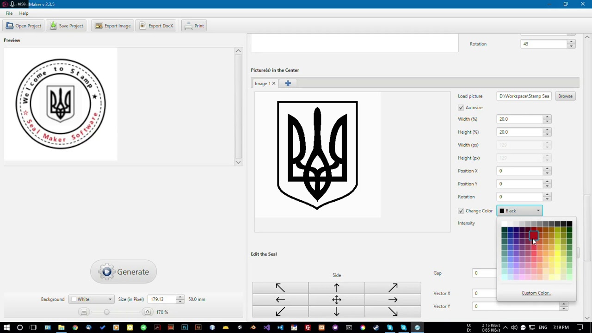Move seal down-left with diagonal arrow
Screen dimensions: 592x333
(x=280, y=312)
